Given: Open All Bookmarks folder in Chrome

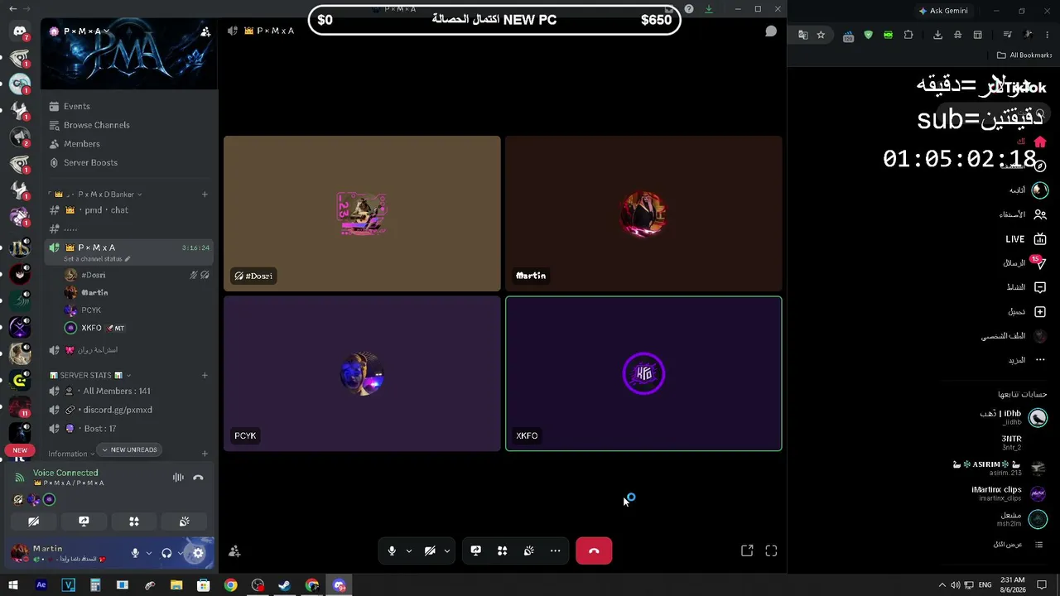Looking at the screenshot, I should click(1024, 55).
